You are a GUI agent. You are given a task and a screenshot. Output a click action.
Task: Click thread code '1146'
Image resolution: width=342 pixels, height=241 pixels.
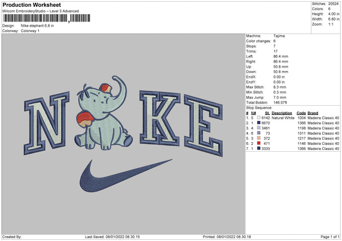click(x=302, y=144)
